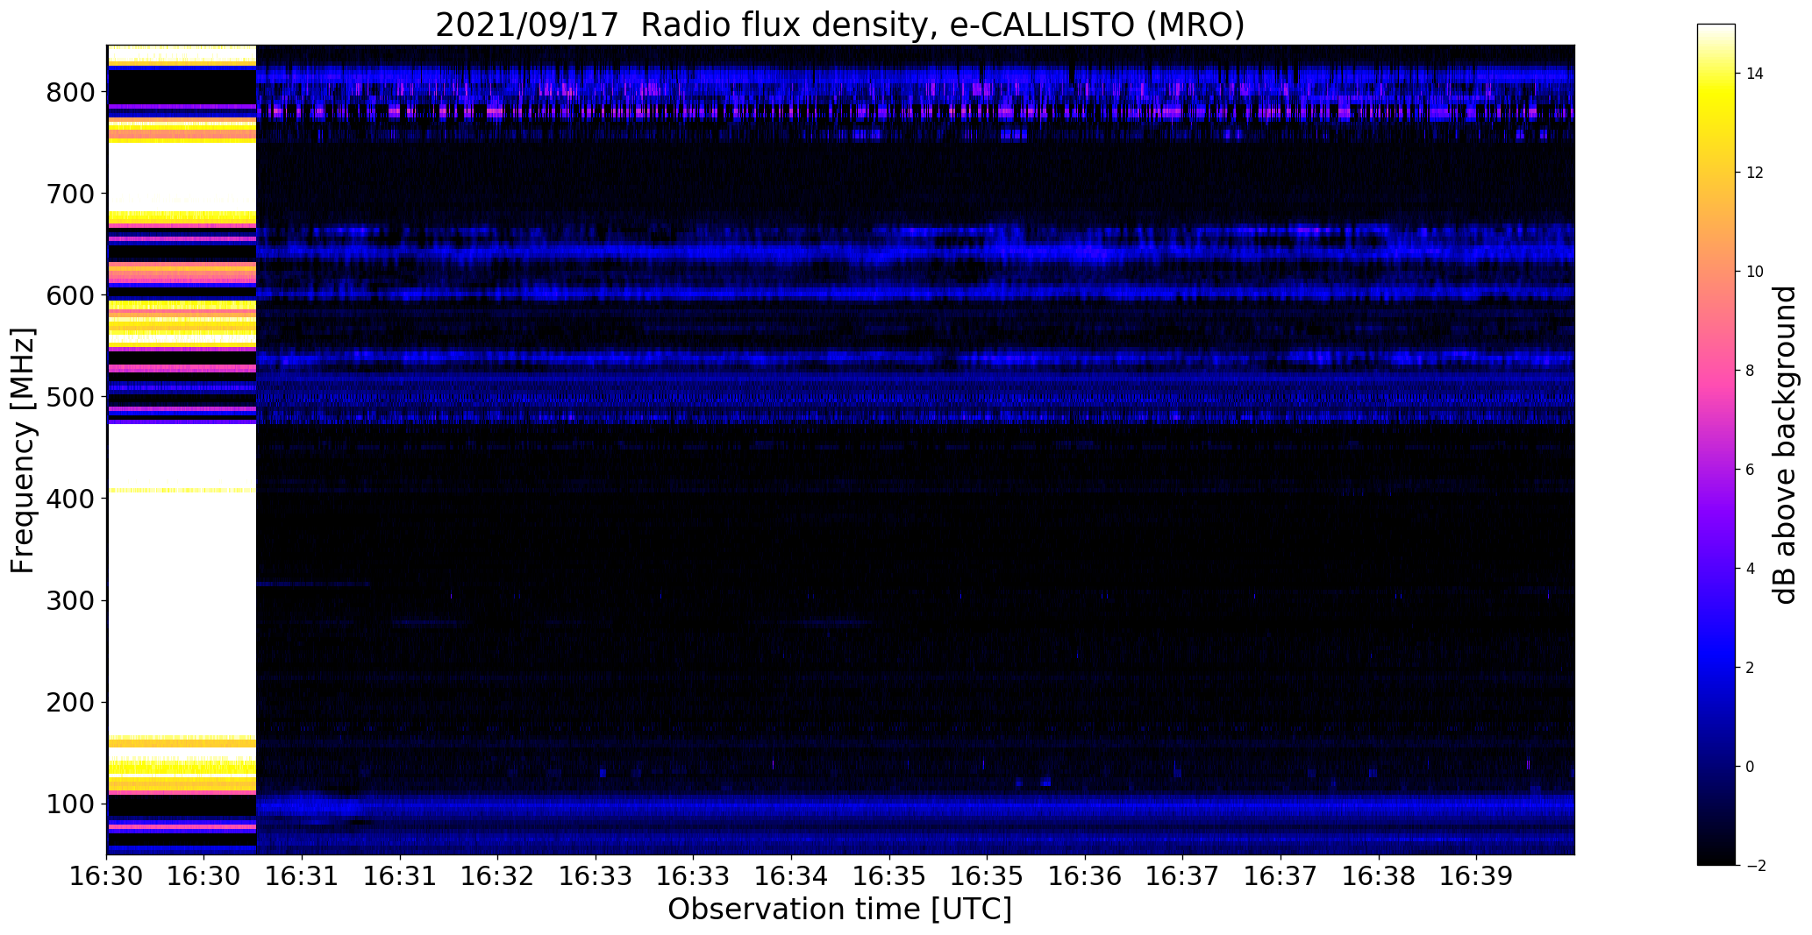Click inside the radio spectrogram plot area
Screen dimensions: 1812x935
(x=840, y=450)
